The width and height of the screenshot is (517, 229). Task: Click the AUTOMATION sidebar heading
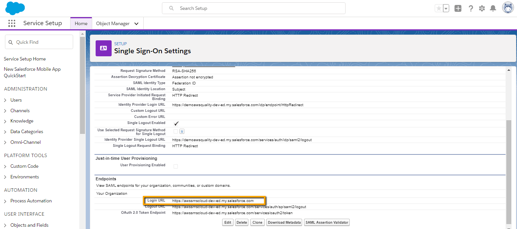(21, 190)
